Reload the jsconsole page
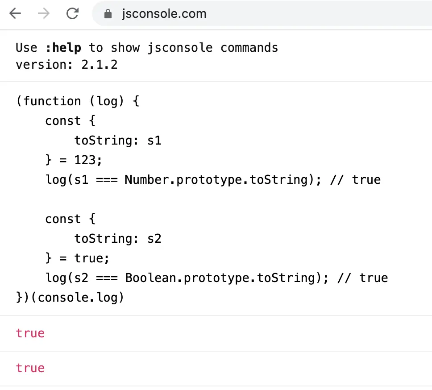This screenshot has width=432, height=390. click(72, 13)
